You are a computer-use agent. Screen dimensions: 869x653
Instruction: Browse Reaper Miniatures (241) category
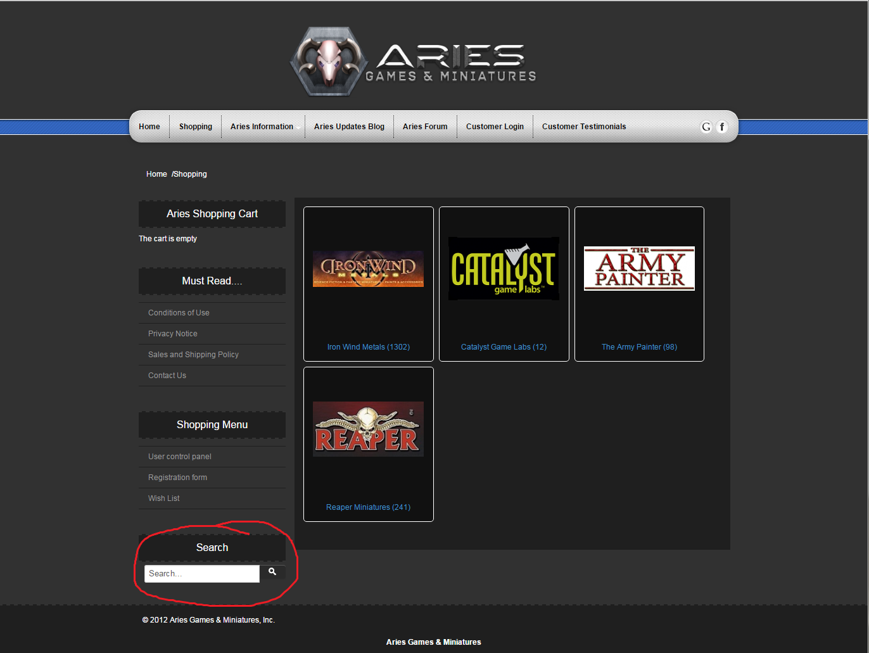click(x=369, y=507)
